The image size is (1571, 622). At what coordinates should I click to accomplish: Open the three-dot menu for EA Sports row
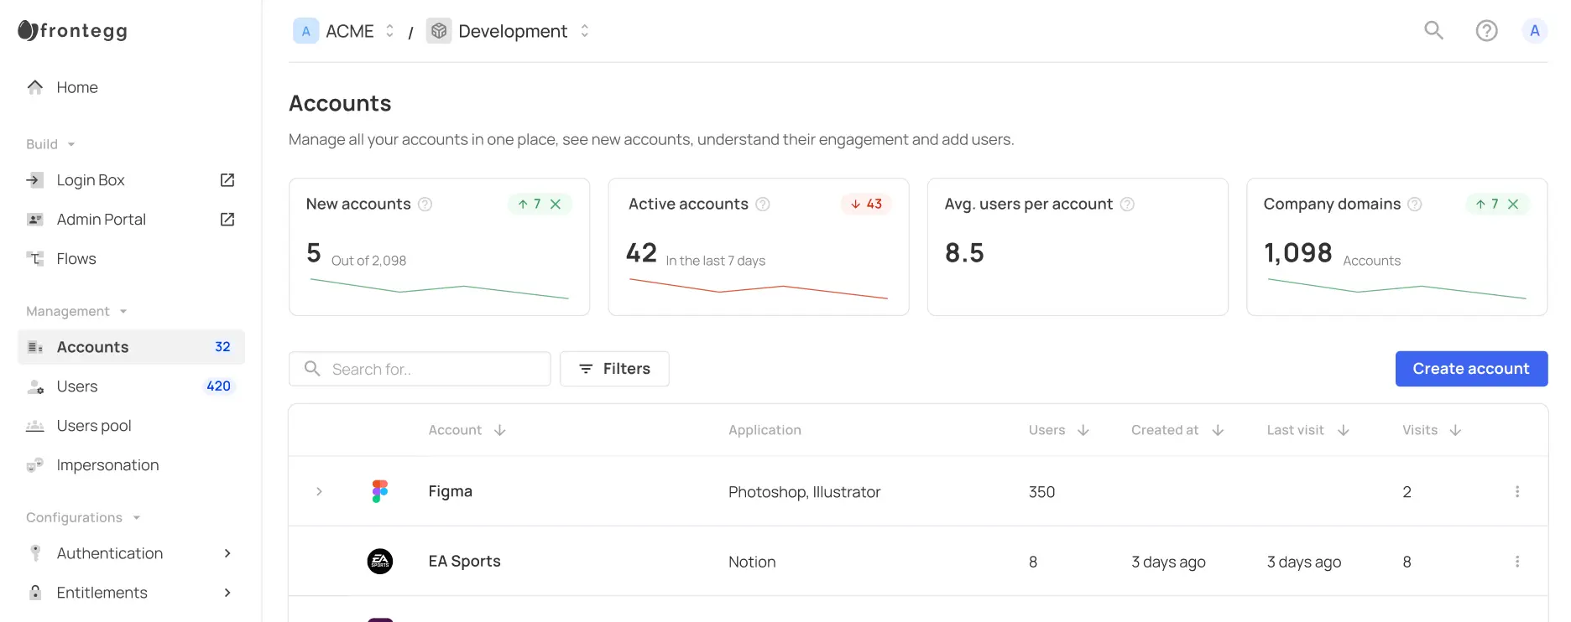tap(1516, 562)
